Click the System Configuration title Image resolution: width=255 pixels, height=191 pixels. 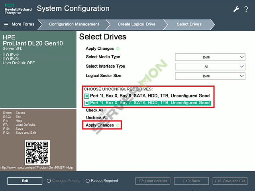(73, 8)
